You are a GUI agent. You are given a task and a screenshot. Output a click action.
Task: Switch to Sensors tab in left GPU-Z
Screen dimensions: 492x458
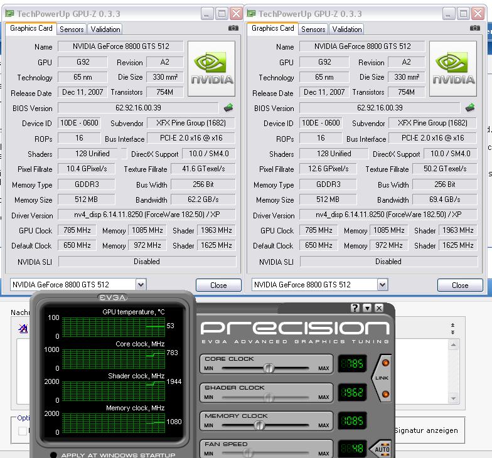72,29
